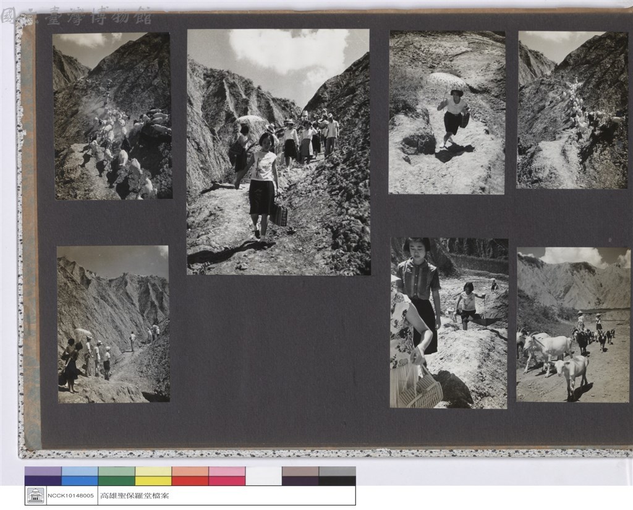
Task: Pick the light blue color swatch
Action: [x=80, y=471]
